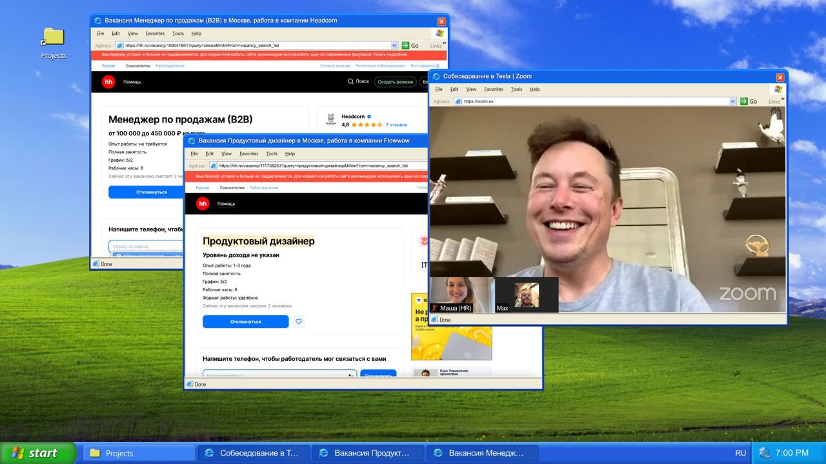Click the Создать резюме button

click(x=396, y=82)
